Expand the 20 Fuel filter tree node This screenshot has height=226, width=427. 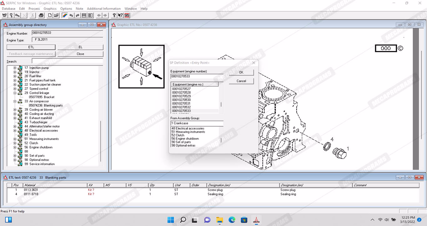click(15, 76)
